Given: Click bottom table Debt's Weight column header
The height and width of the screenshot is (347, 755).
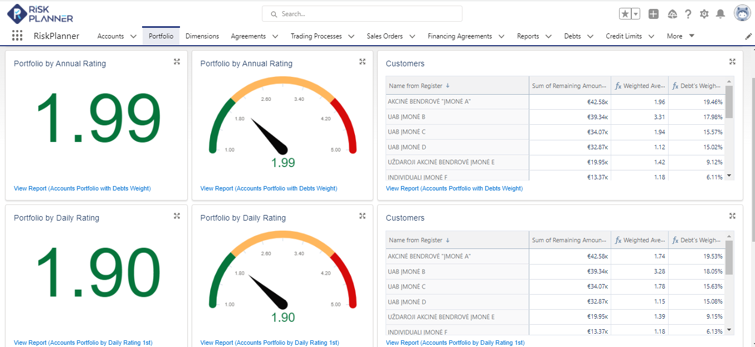Looking at the screenshot, I should [696, 240].
